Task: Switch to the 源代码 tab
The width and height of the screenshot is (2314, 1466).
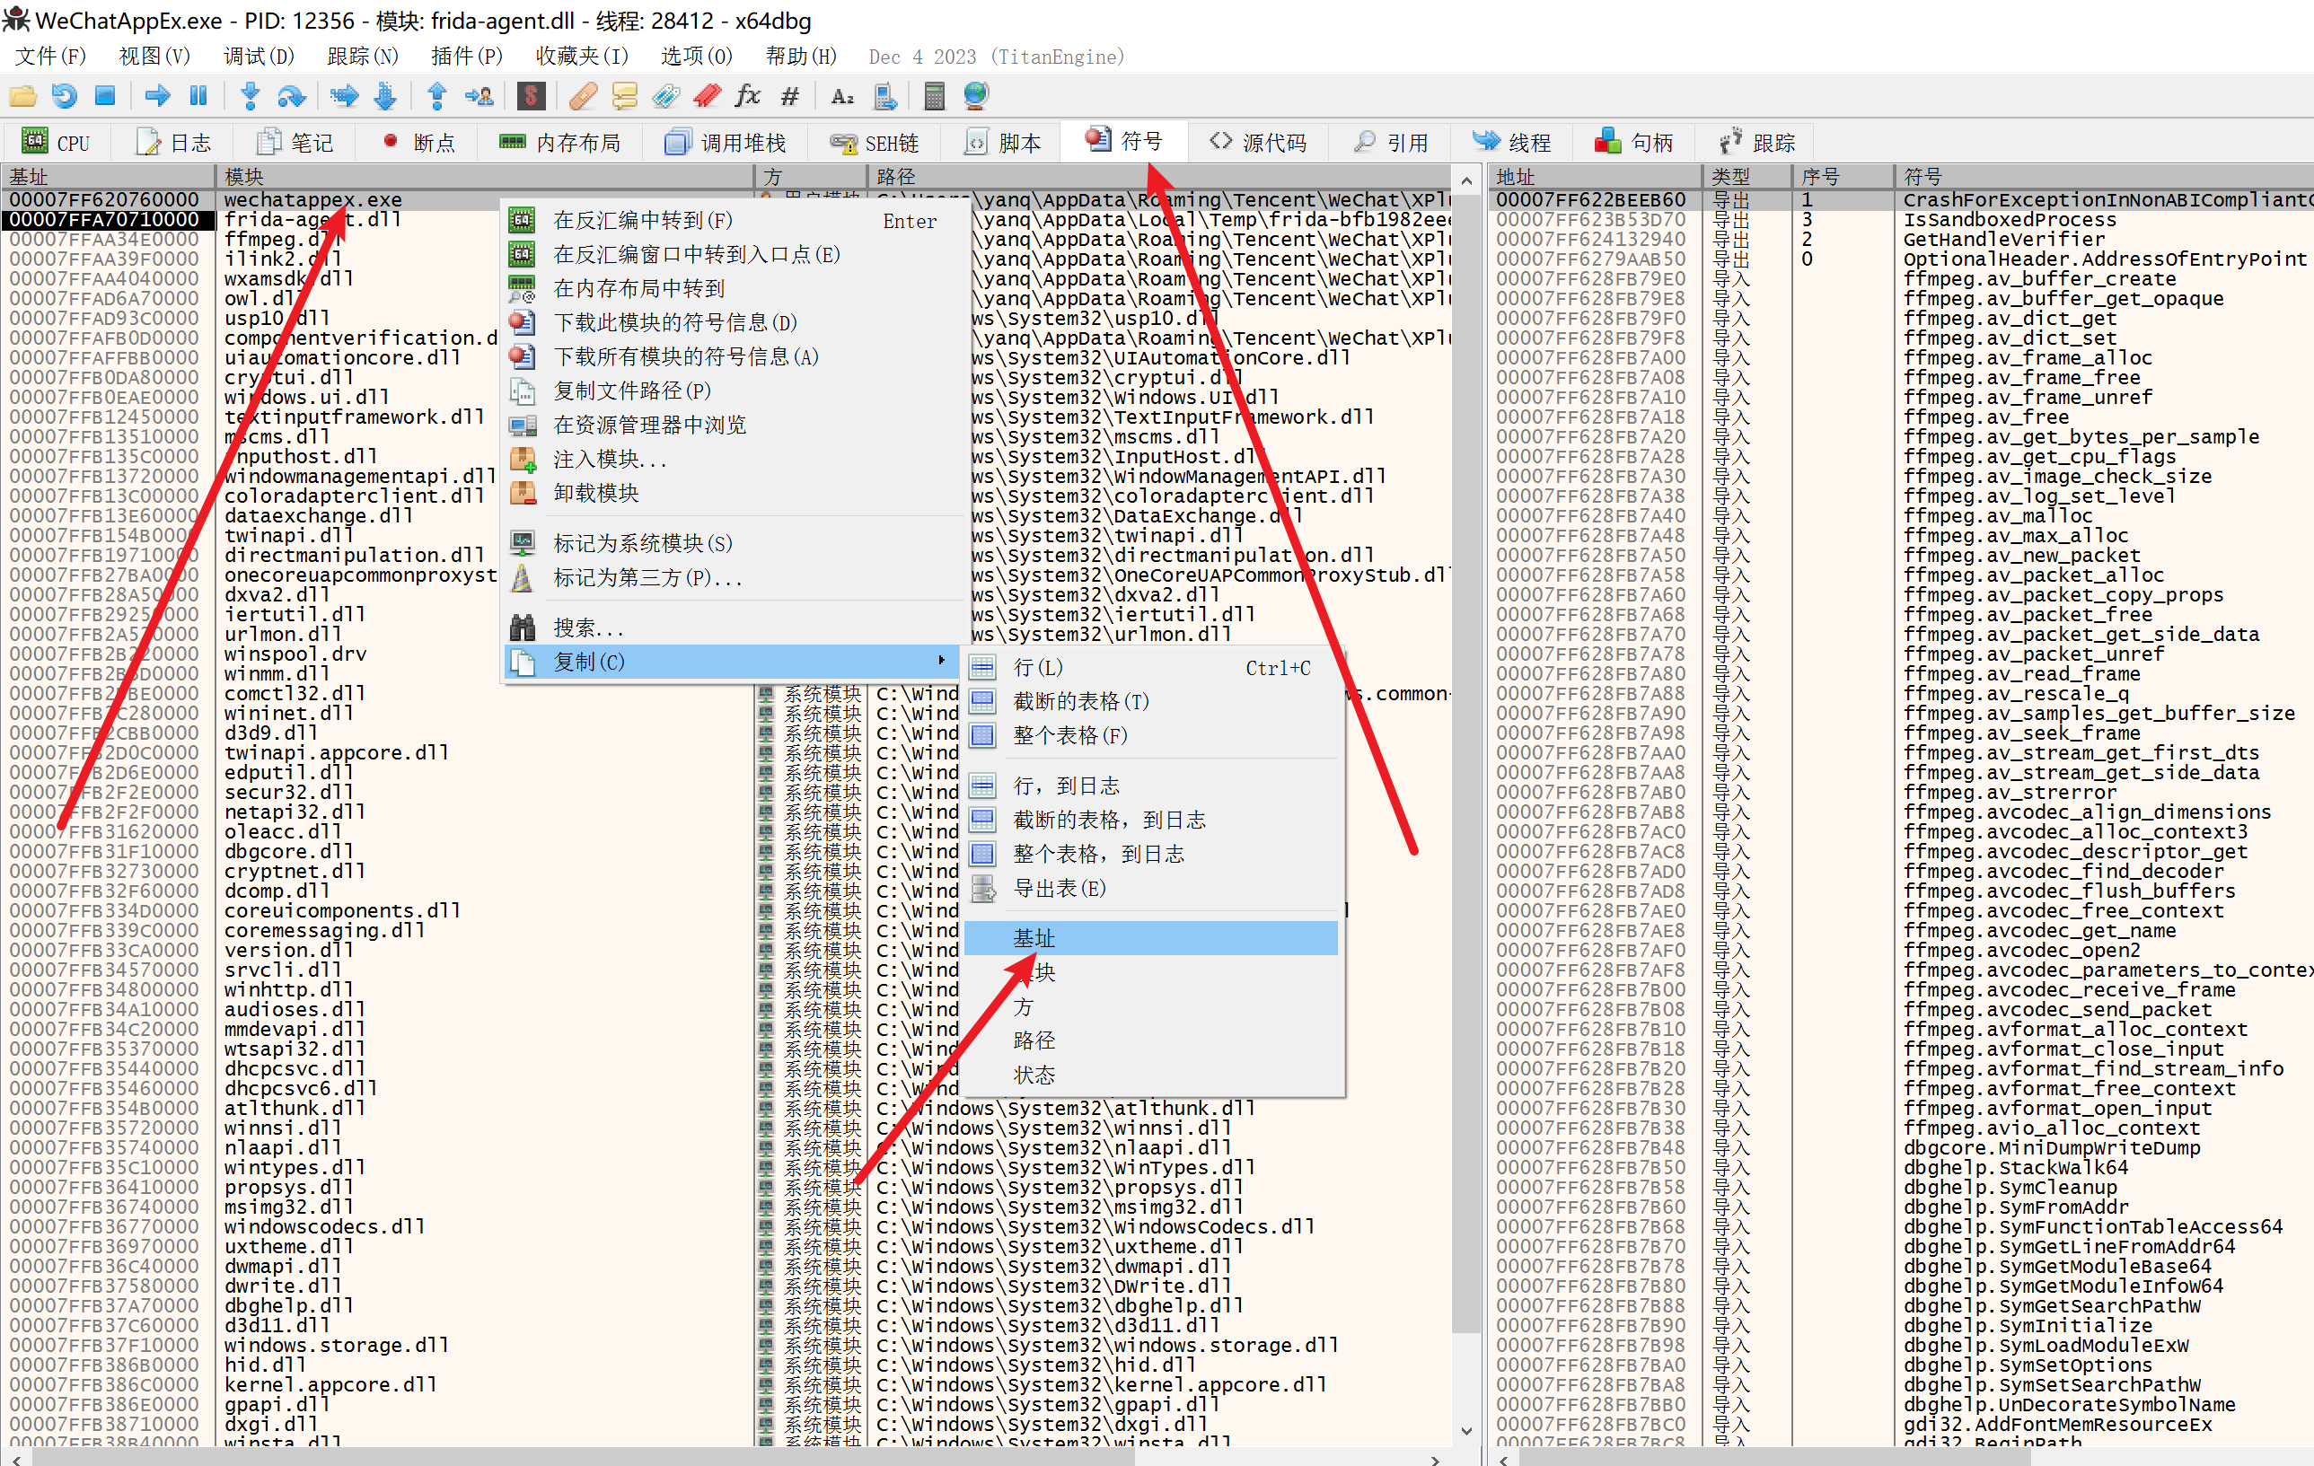Action: (1259, 143)
